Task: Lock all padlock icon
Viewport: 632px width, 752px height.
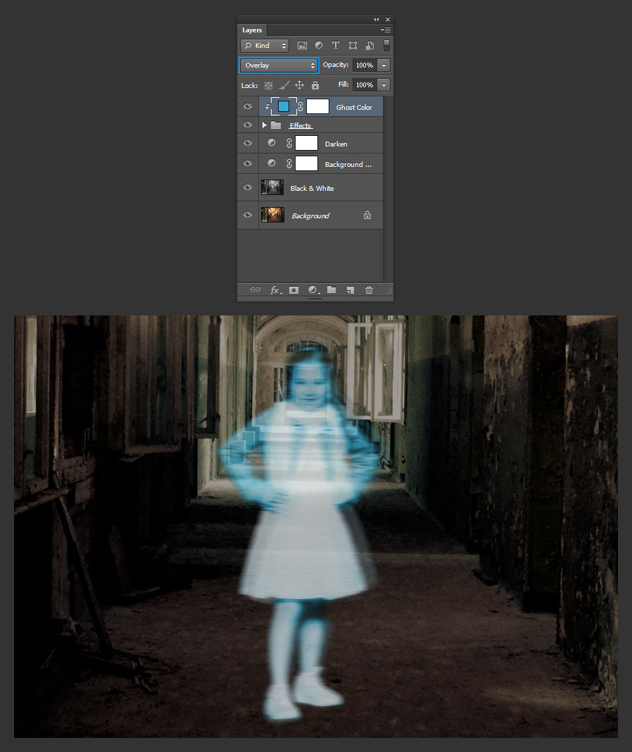Action: (x=315, y=85)
